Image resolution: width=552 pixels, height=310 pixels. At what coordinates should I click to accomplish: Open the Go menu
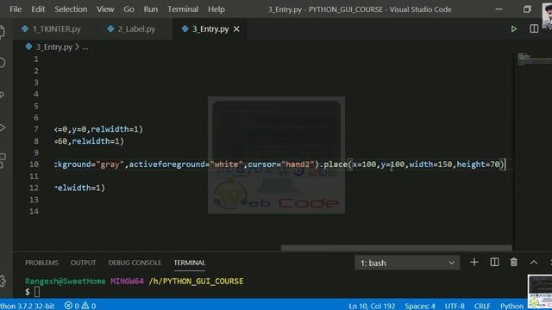pos(129,9)
